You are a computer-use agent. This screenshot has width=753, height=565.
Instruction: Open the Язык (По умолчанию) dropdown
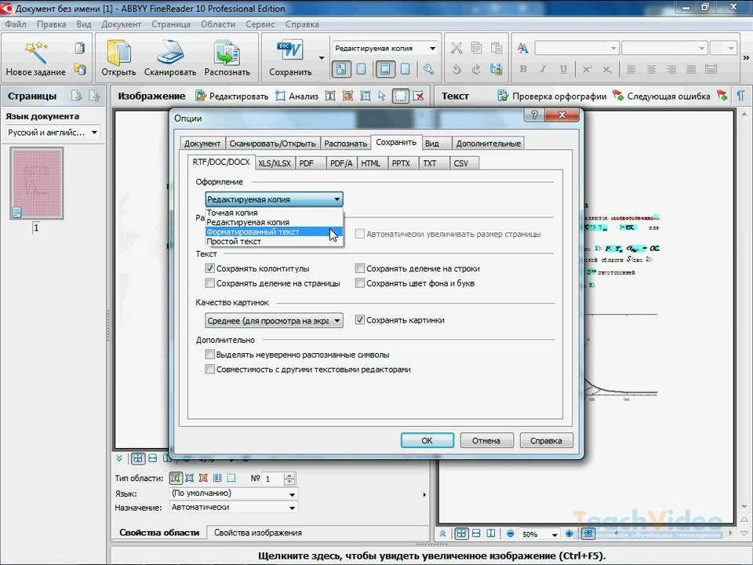234,494
